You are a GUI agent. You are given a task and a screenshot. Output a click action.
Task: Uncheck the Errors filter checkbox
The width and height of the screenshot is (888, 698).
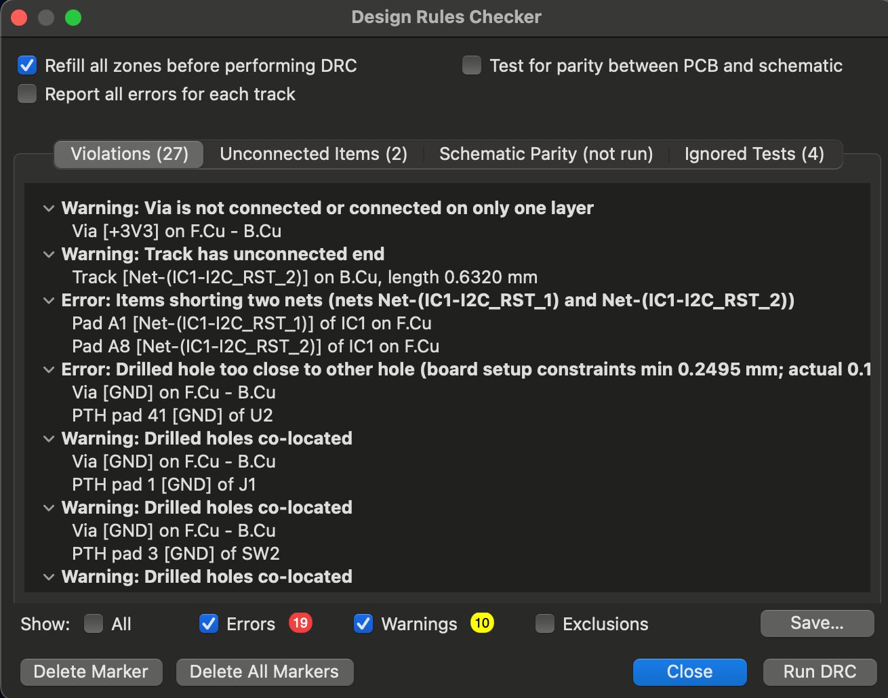[x=209, y=624]
